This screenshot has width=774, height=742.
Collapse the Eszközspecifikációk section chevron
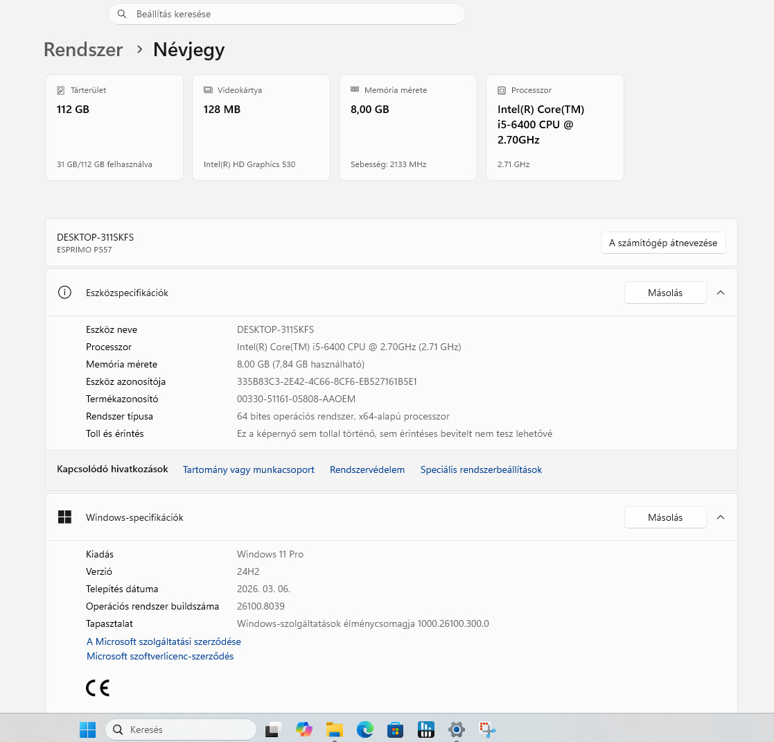(x=721, y=293)
